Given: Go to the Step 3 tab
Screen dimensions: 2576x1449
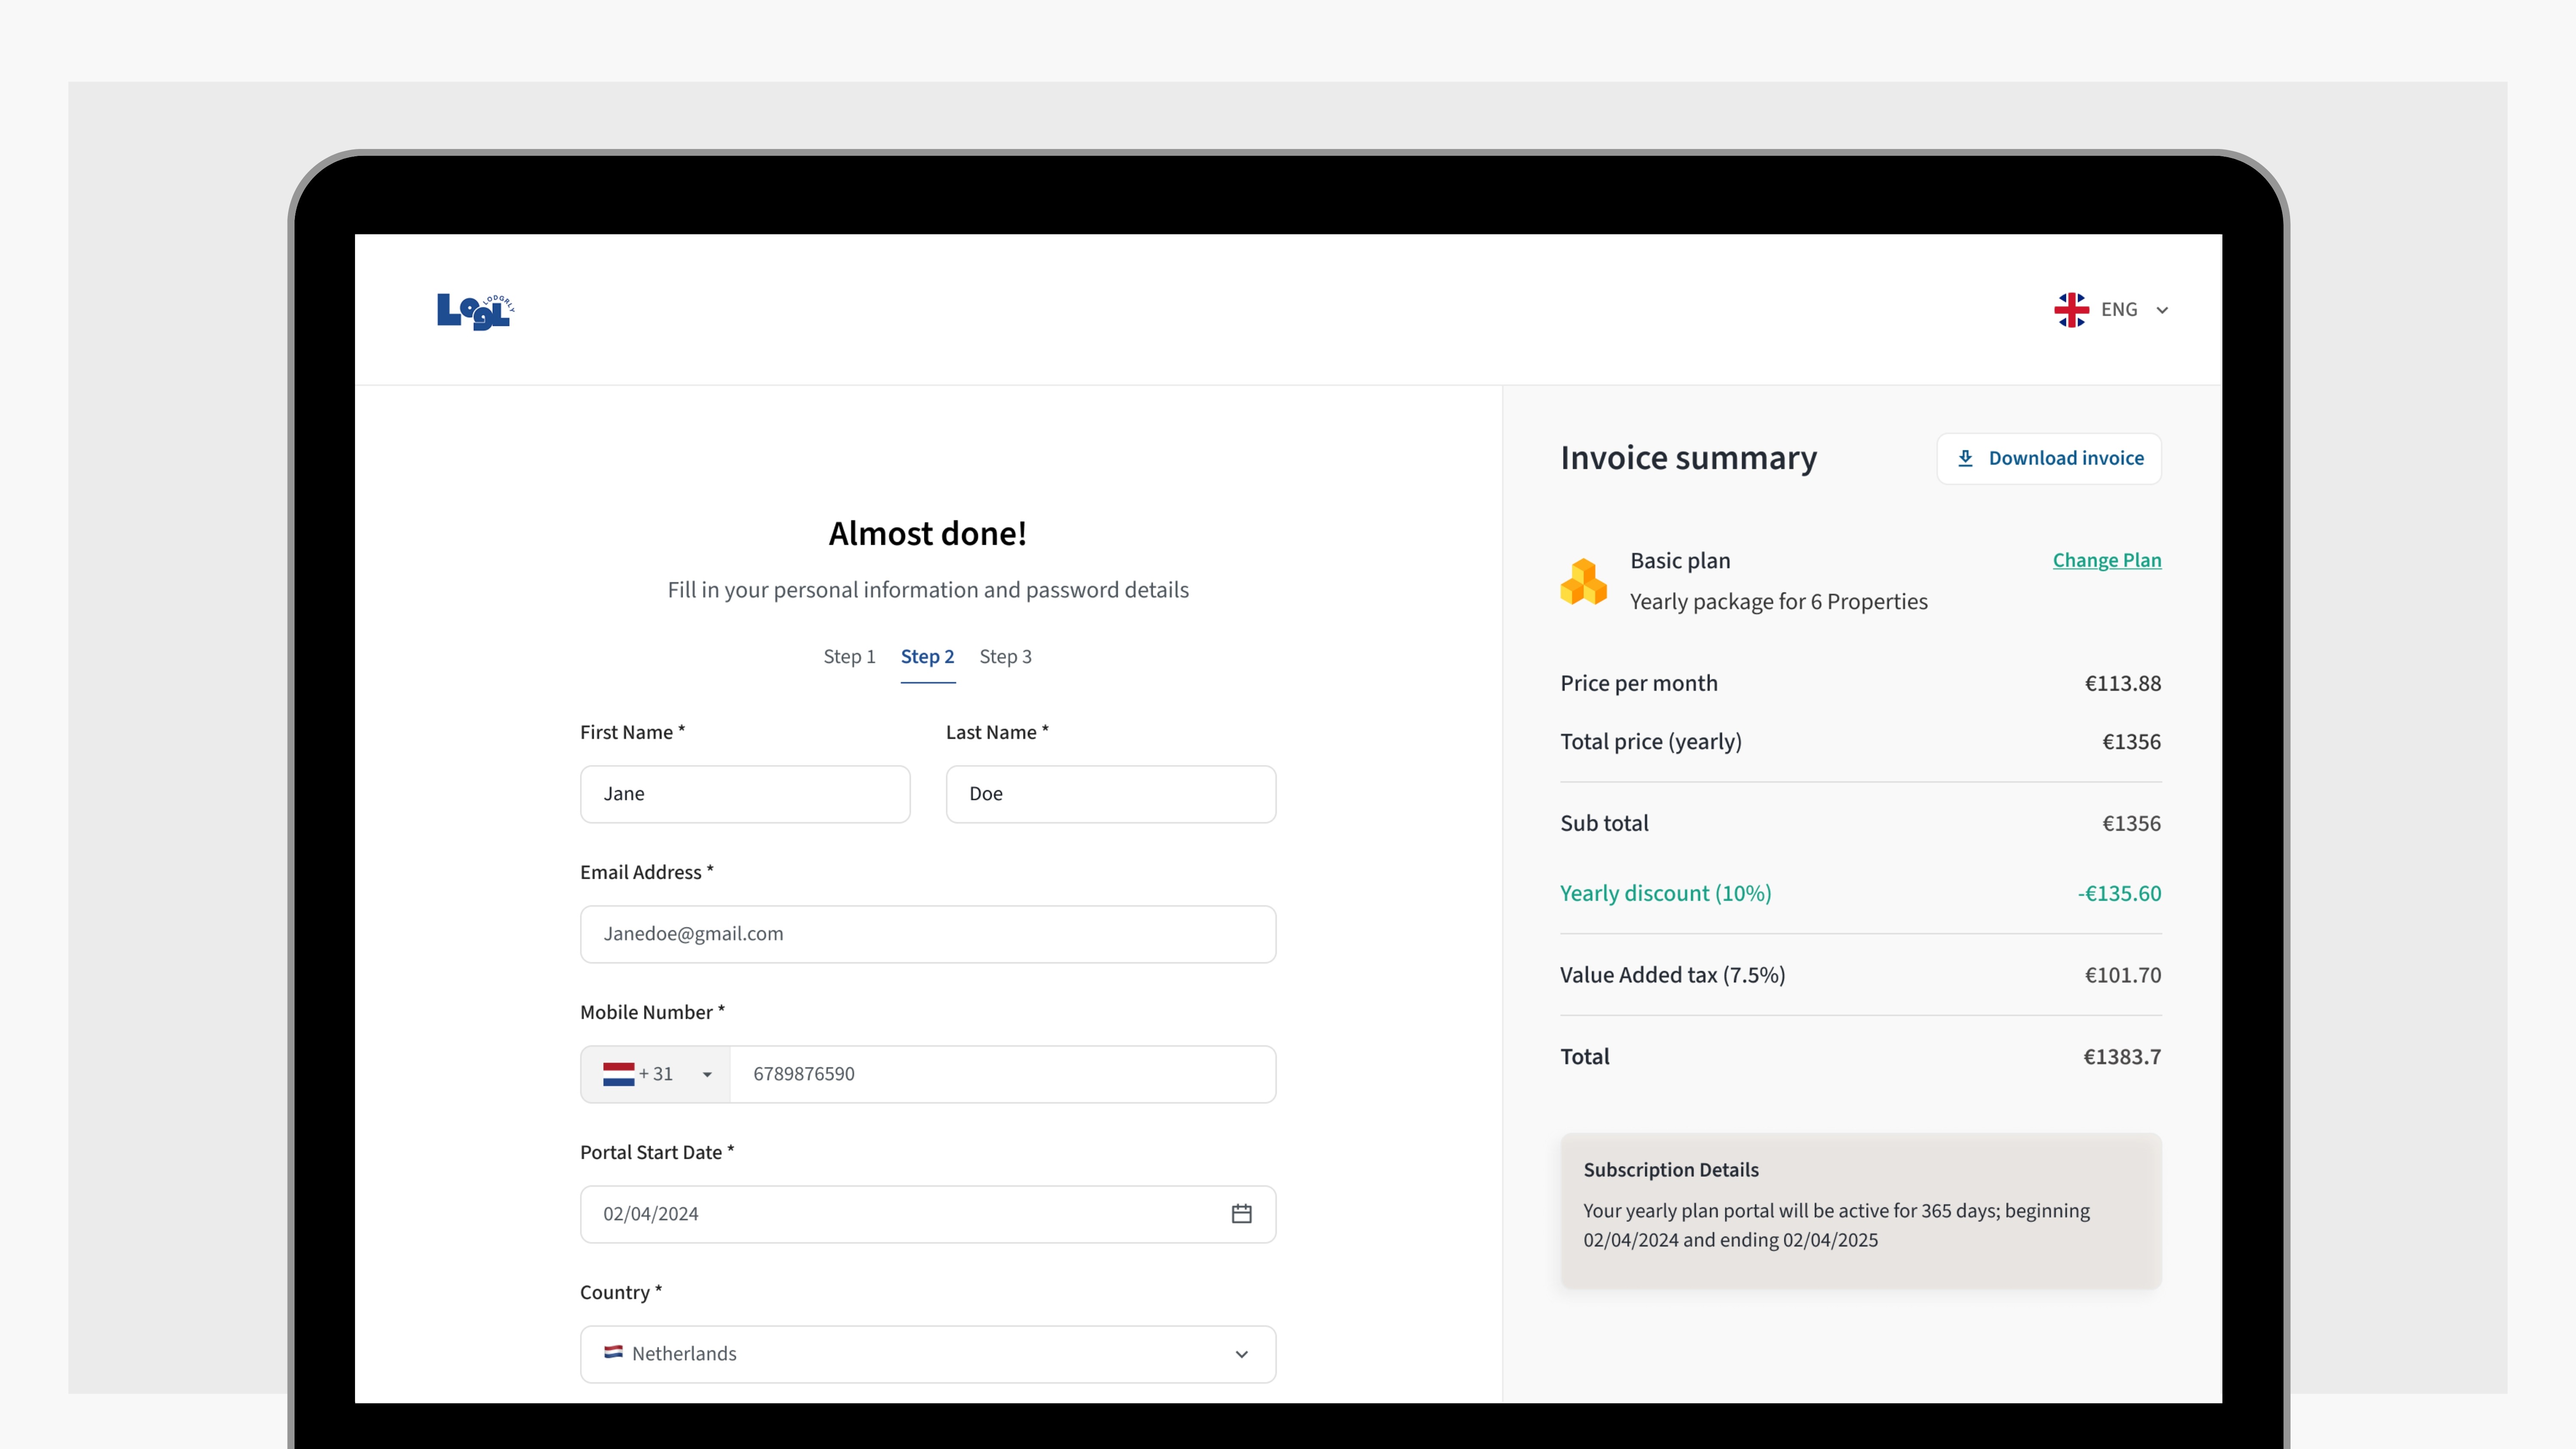Looking at the screenshot, I should 1005,657.
